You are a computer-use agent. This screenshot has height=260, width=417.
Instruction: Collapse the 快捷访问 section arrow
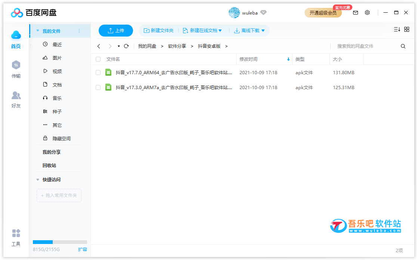[x=38, y=179]
